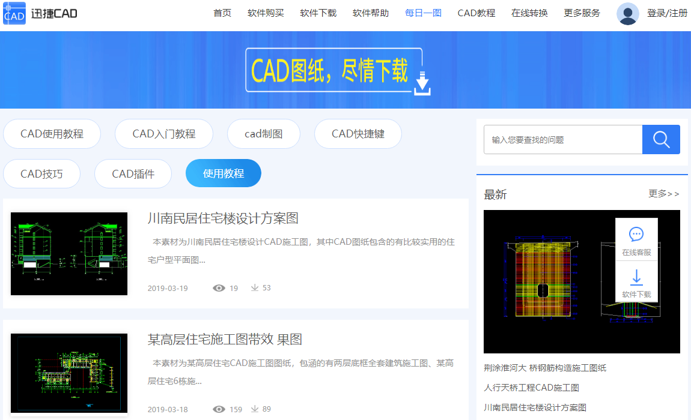Screen dimensions: 691x420
Task: Select the 使用教程 highlighted filter pill
Action: (223, 173)
